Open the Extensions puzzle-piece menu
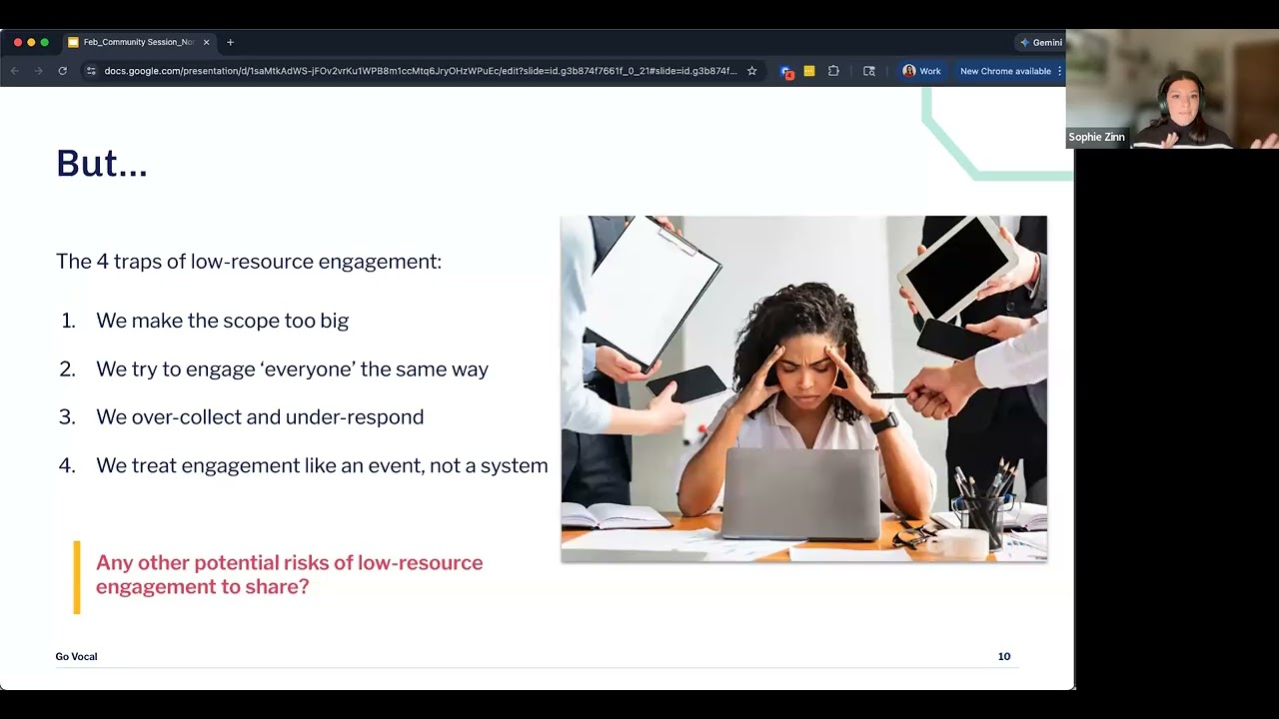Screen dimensions: 1279x719 pos(833,71)
